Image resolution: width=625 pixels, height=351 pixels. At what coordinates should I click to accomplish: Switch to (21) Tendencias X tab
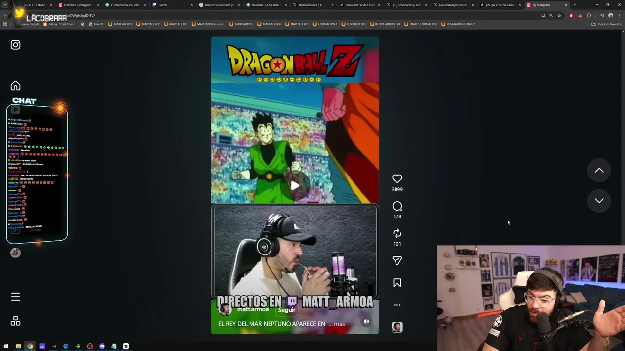click(406, 5)
